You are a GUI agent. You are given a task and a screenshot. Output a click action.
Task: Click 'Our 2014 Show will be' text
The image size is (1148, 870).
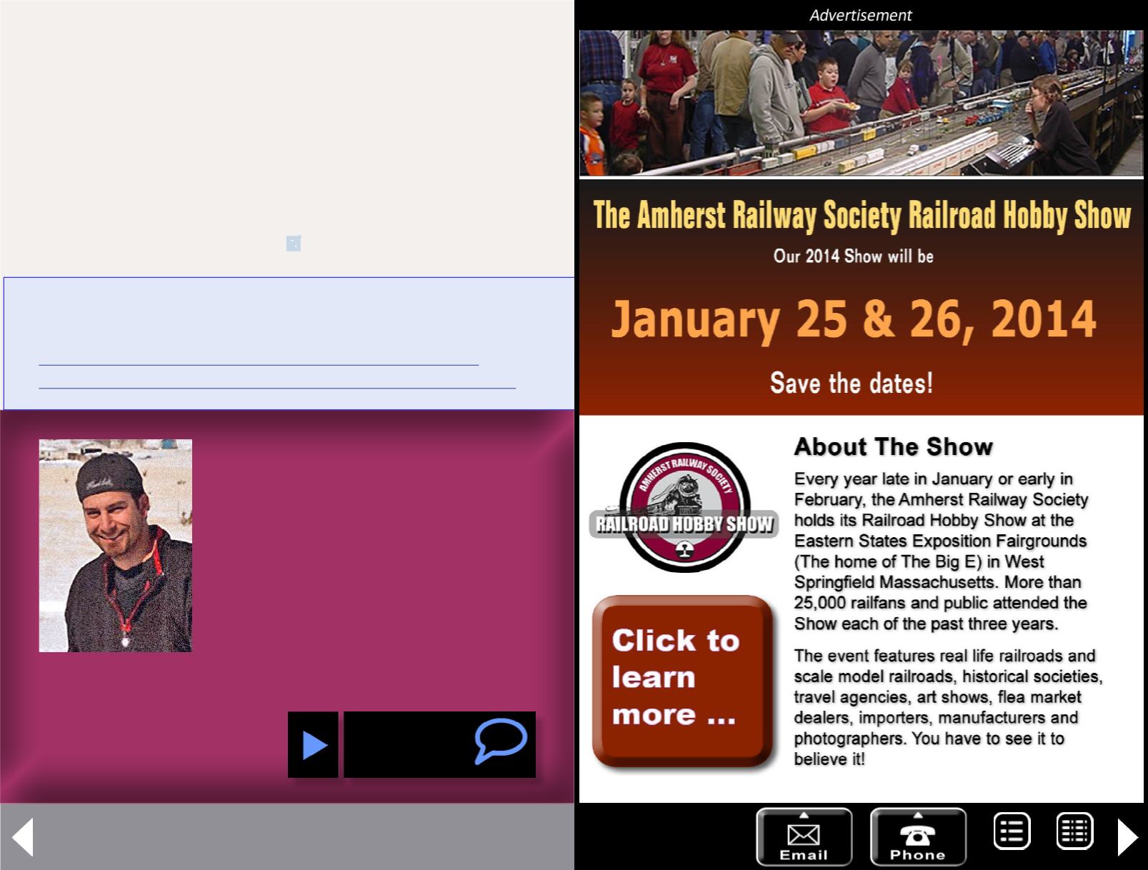click(853, 256)
